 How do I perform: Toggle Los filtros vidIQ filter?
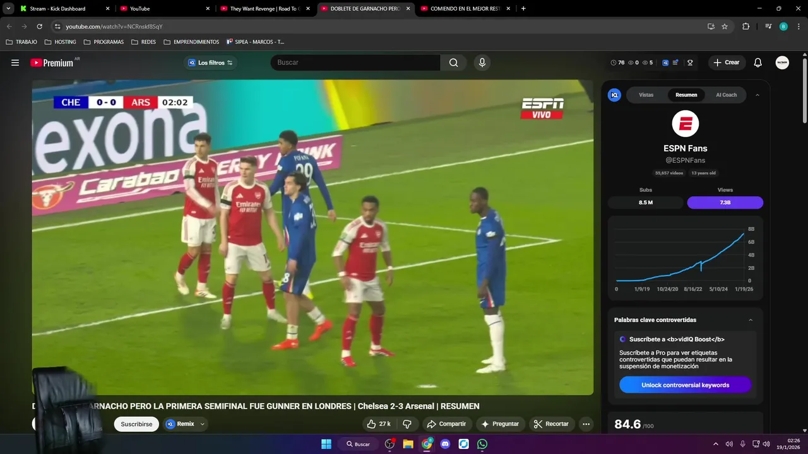tap(211, 62)
